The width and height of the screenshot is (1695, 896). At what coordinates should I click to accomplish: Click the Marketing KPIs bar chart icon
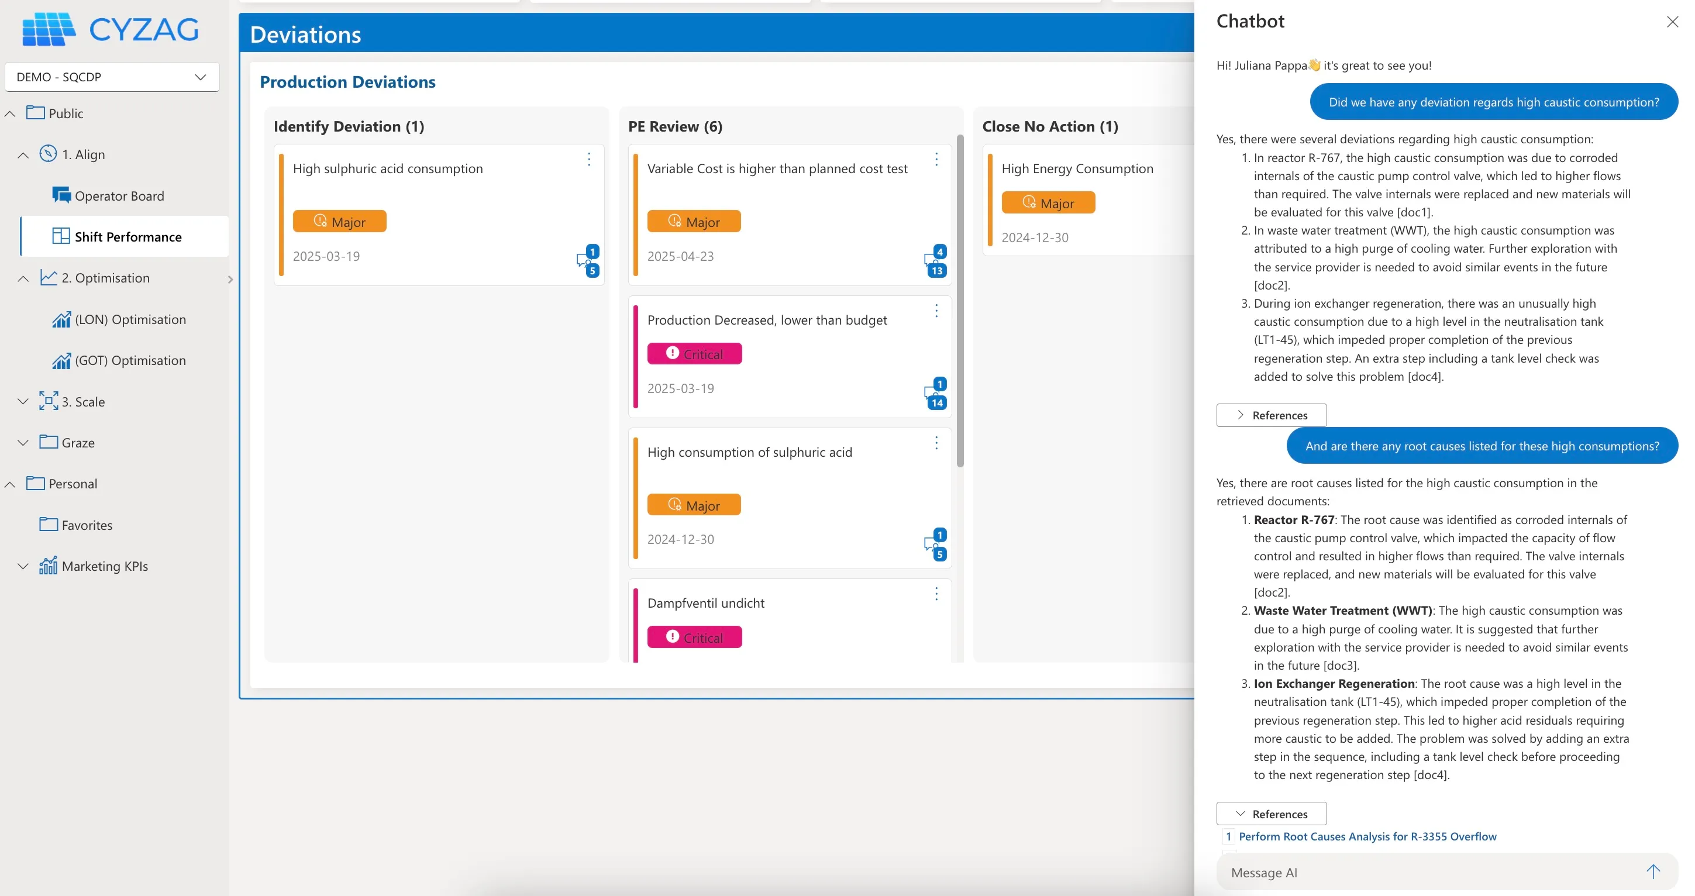coord(48,565)
